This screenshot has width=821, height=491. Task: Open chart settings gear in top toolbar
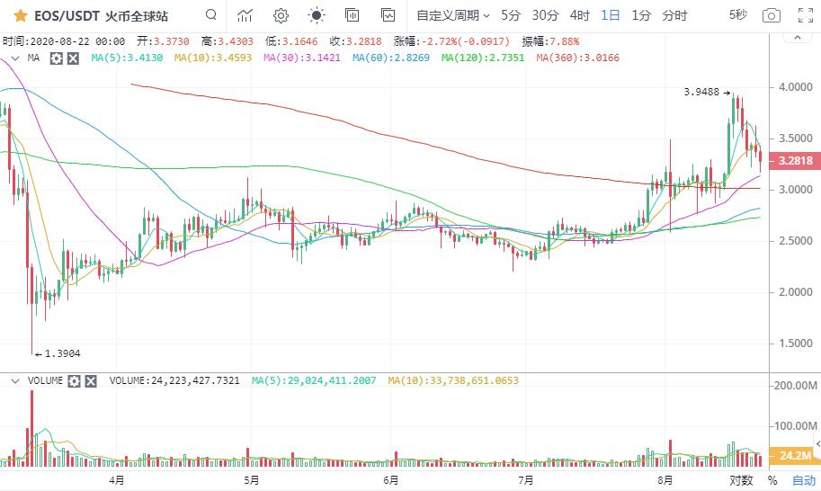(281, 15)
